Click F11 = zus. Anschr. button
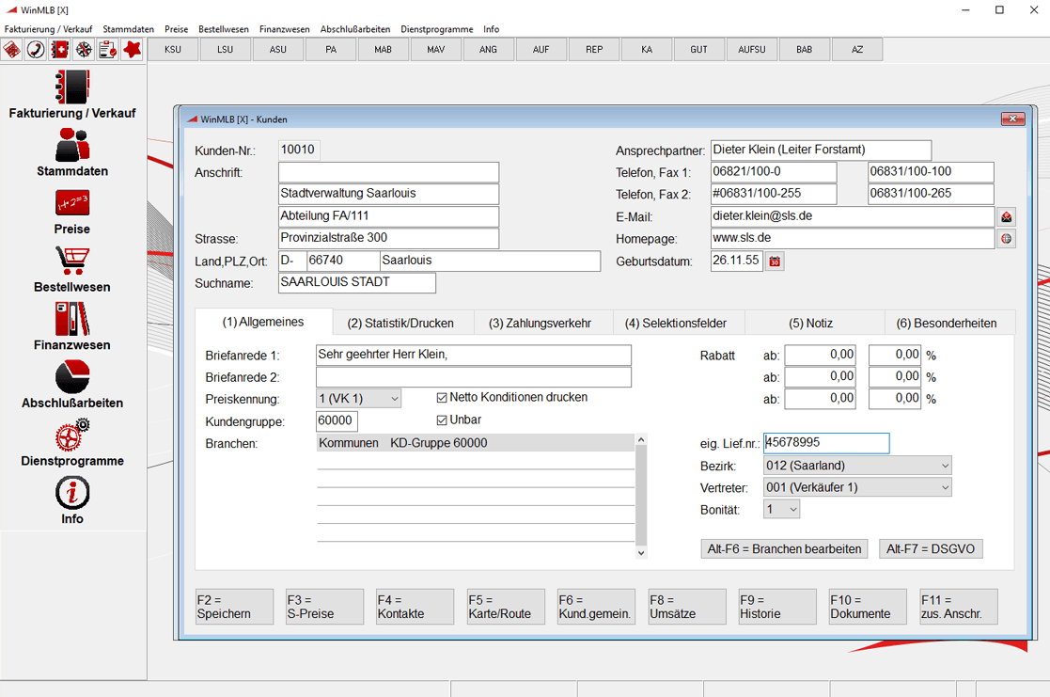The height and width of the screenshot is (697, 1050). (959, 607)
